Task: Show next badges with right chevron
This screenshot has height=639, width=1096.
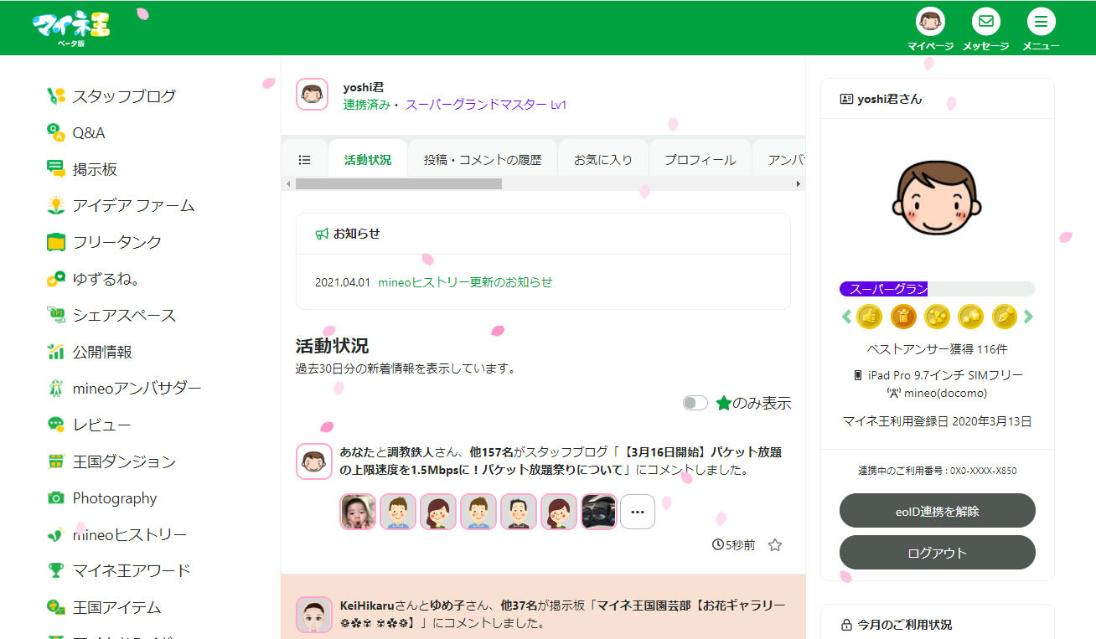Action: pyautogui.click(x=1028, y=317)
